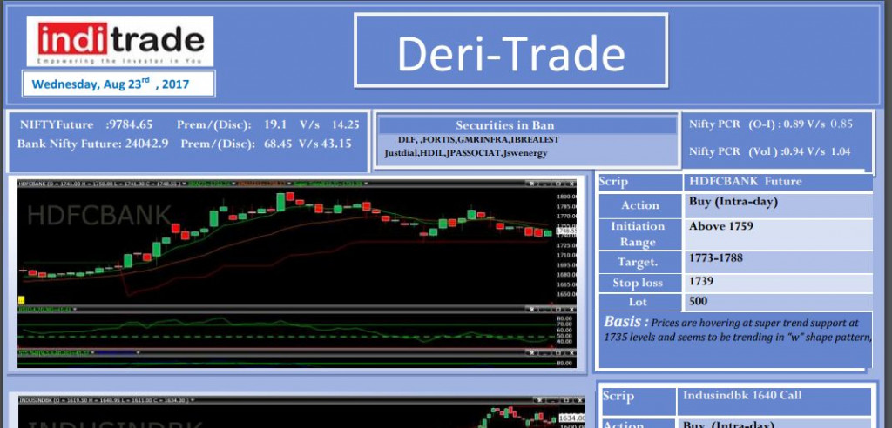Viewport: 892px width, 428px height.
Task: Click the yellow marker square on HDFCBANK chart
Action: pos(22,299)
